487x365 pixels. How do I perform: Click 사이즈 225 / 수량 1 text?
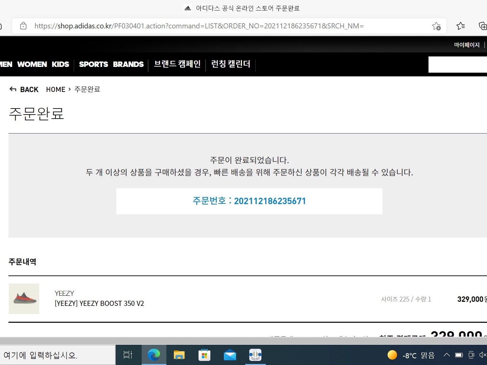(x=406, y=299)
